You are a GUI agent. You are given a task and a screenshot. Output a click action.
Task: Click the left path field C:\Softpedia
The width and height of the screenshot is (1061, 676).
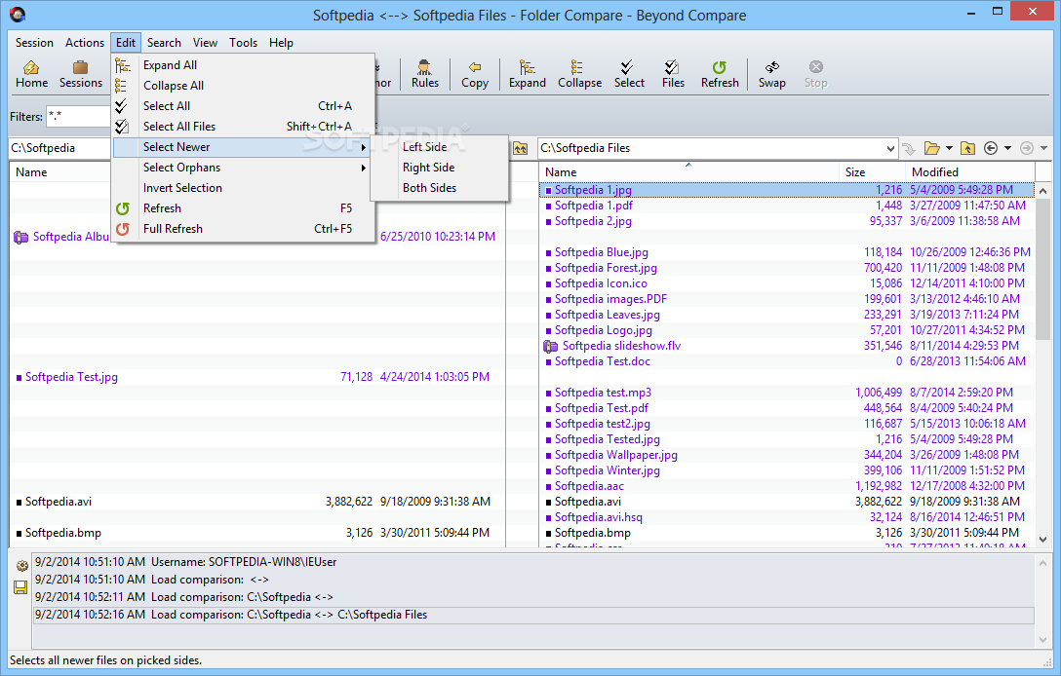point(60,148)
